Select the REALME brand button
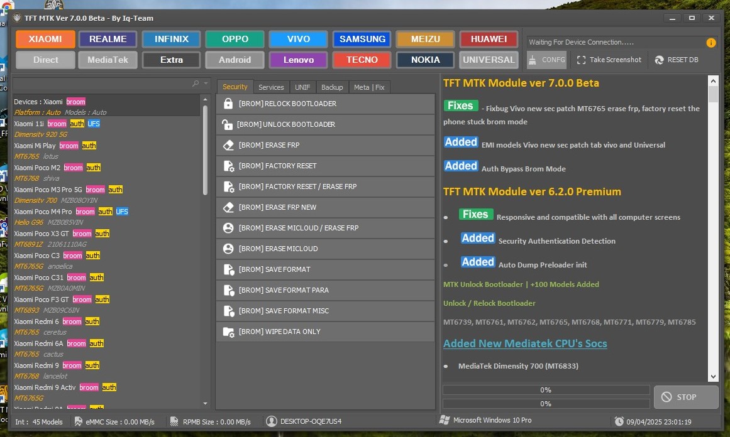 pos(108,39)
